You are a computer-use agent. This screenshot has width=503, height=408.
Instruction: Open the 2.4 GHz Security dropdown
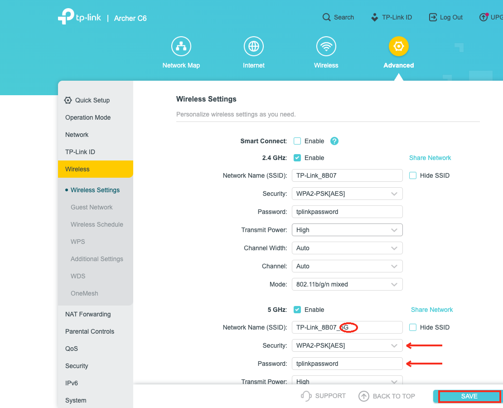(347, 194)
